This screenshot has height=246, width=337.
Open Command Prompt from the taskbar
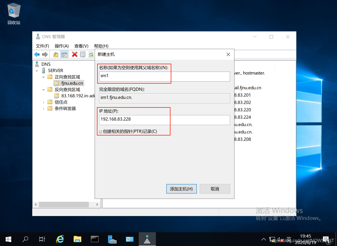(95, 239)
